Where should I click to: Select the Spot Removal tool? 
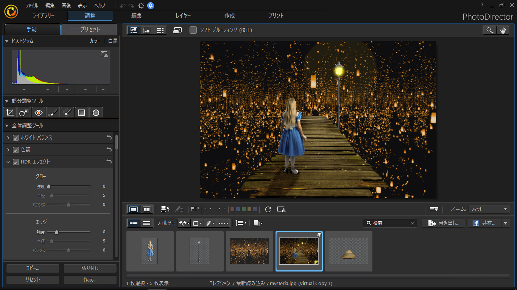tap(24, 112)
